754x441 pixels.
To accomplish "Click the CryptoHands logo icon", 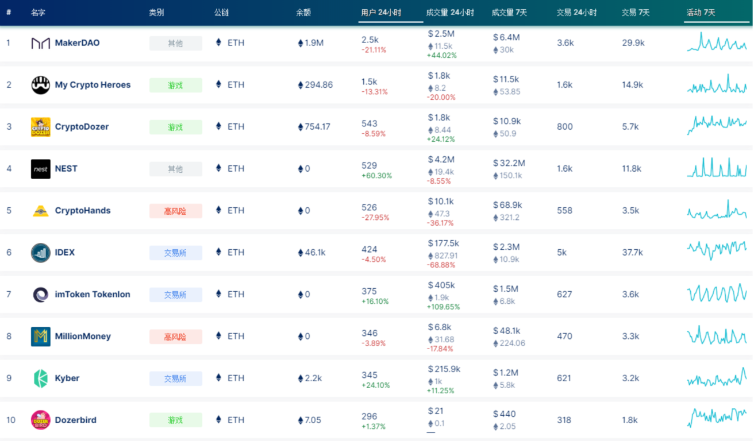I will pyautogui.click(x=41, y=211).
